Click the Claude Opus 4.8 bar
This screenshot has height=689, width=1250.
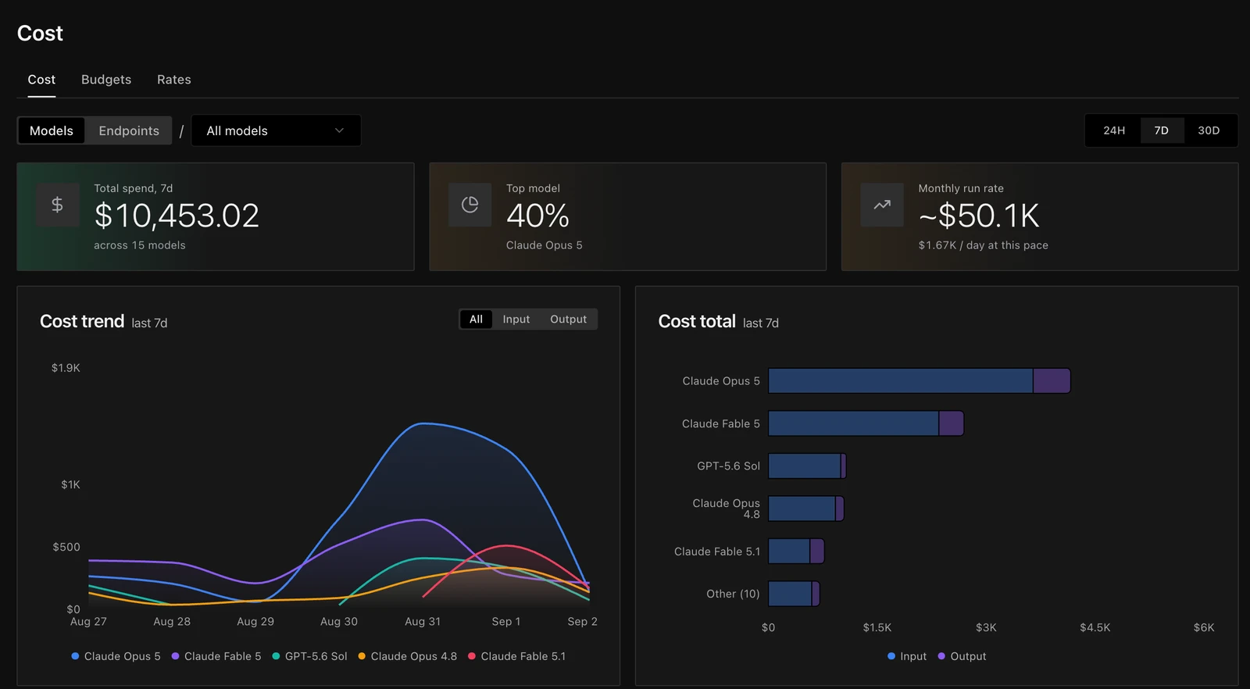click(x=806, y=509)
